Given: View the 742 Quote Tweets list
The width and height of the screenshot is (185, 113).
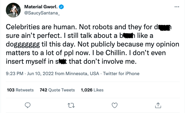Looking at the screenshot, I should tap(57, 90).
